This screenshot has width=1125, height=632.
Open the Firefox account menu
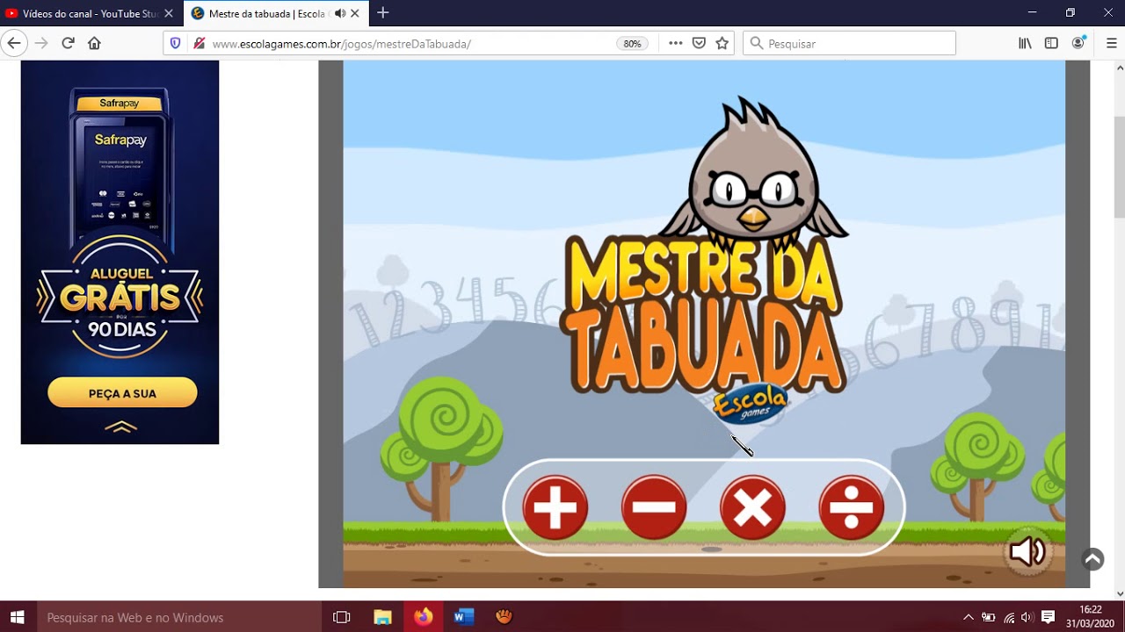pyautogui.click(x=1078, y=43)
